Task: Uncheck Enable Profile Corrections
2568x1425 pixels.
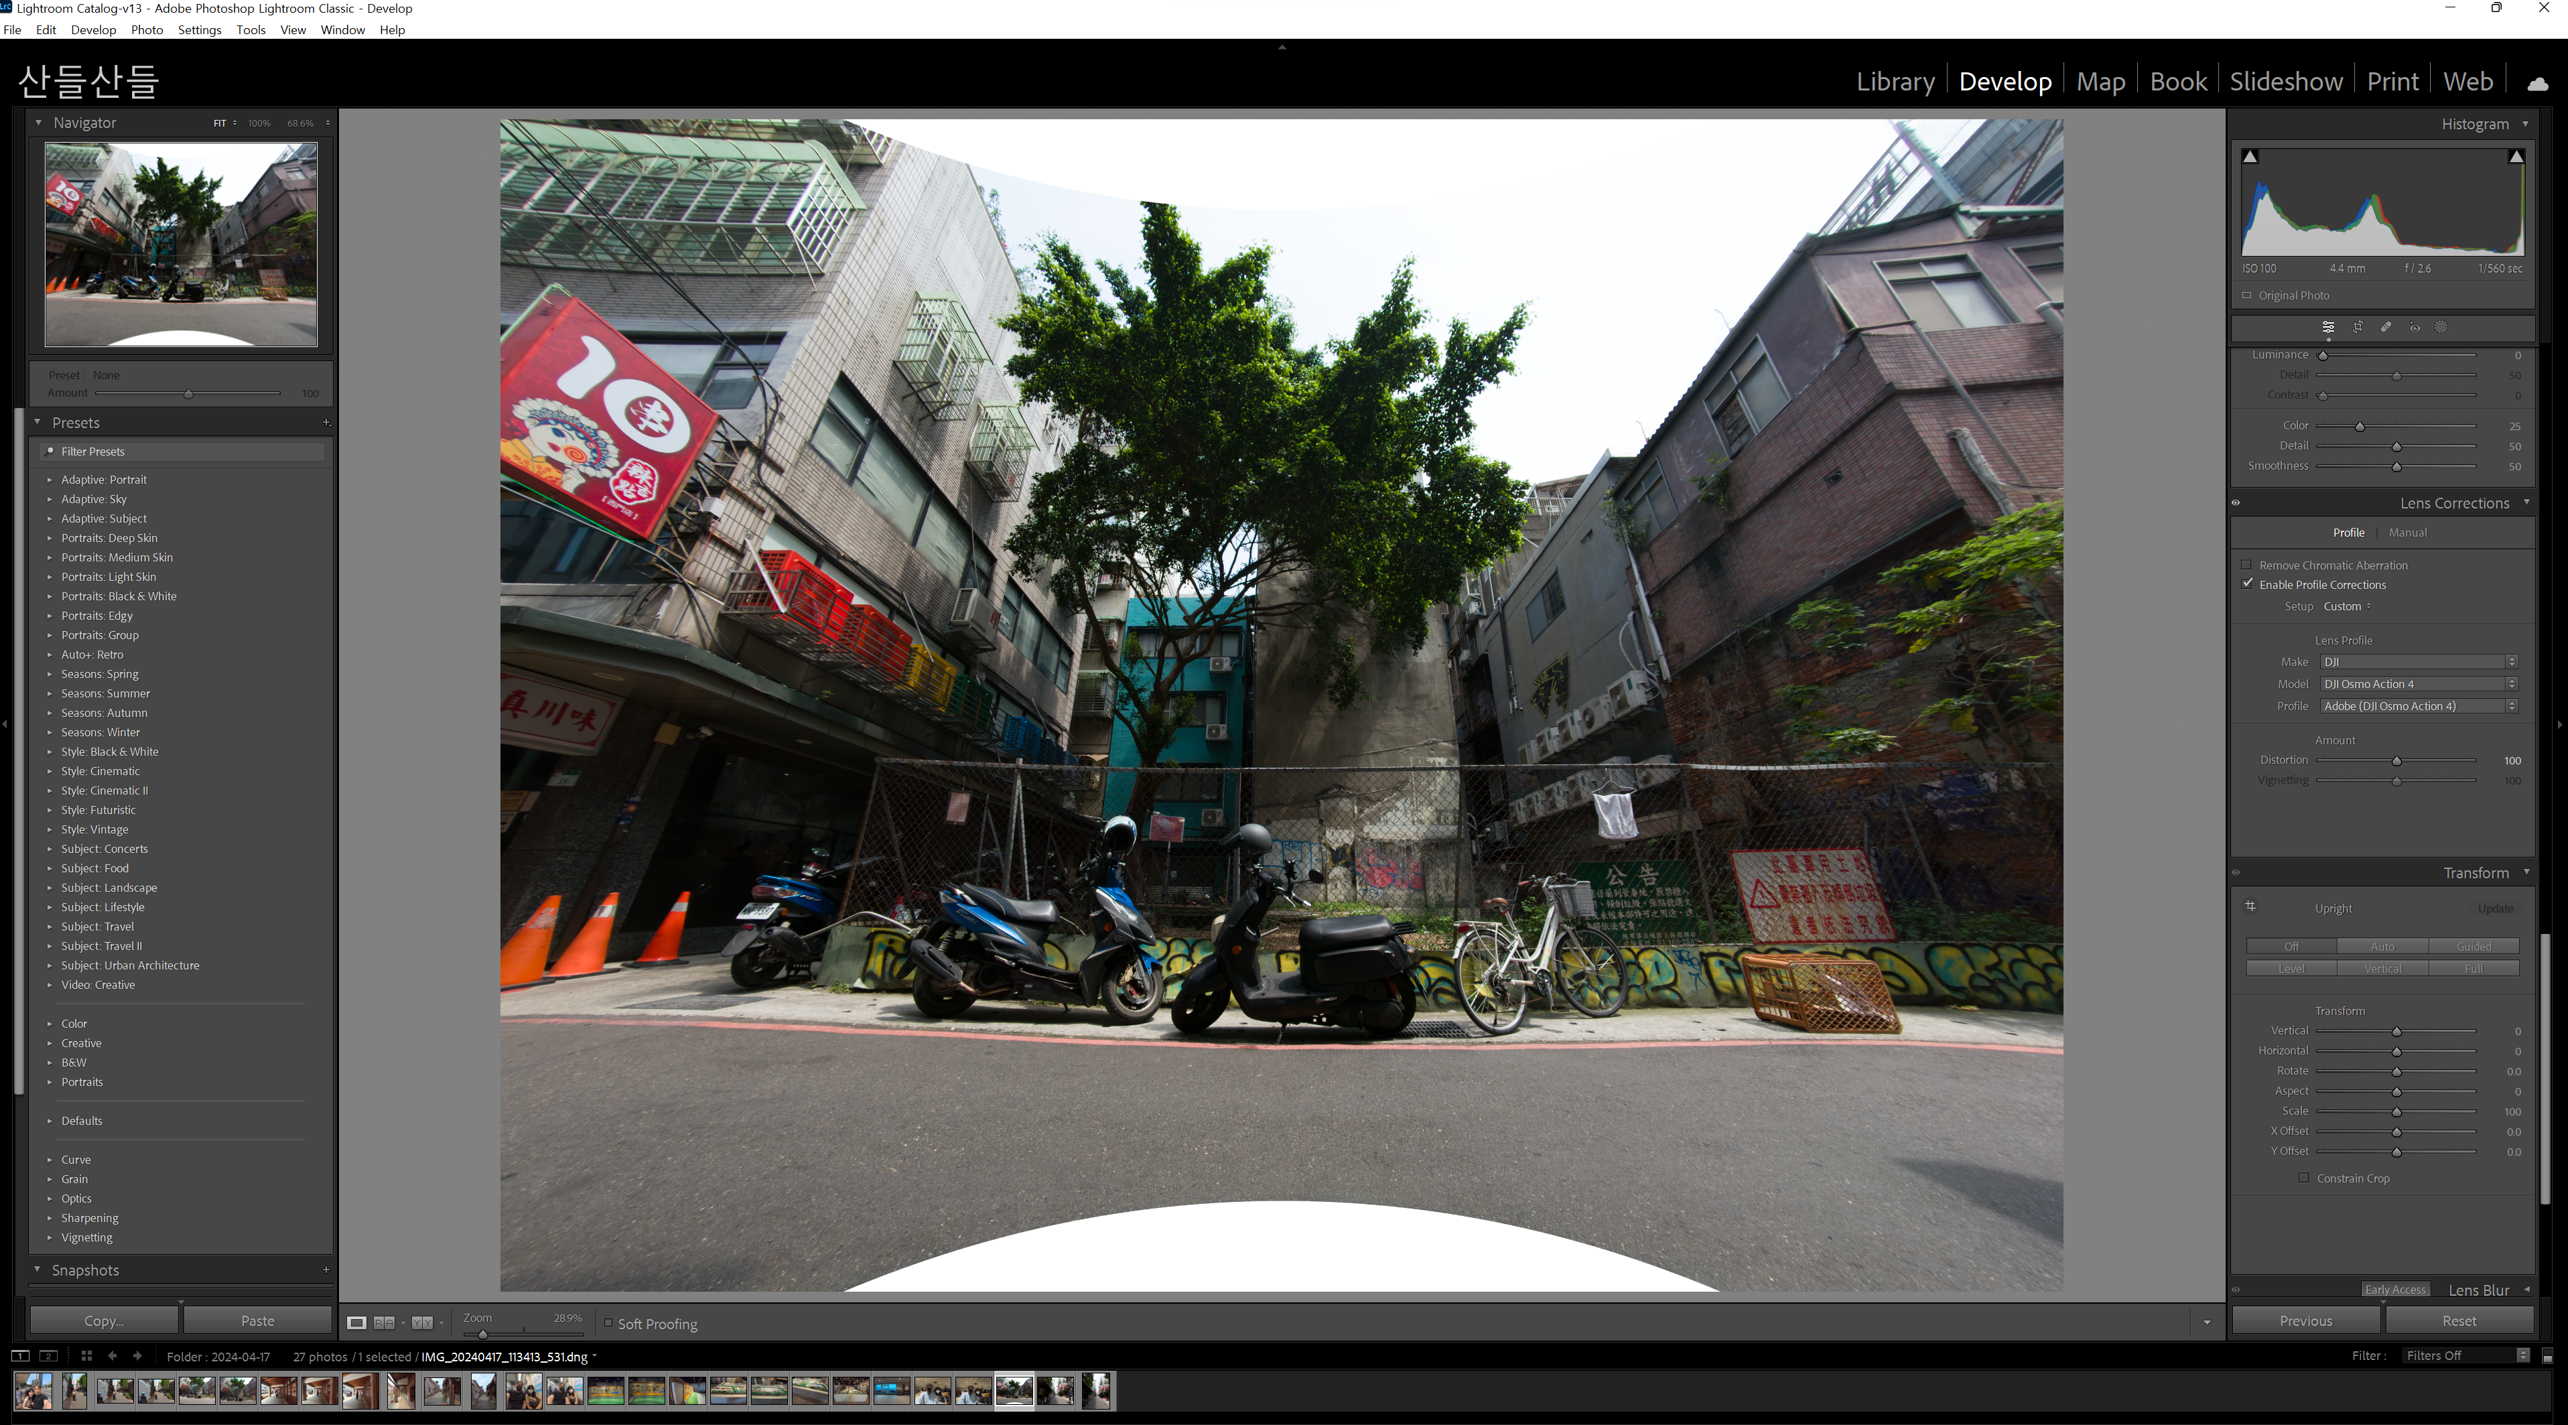Action: tap(2247, 584)
